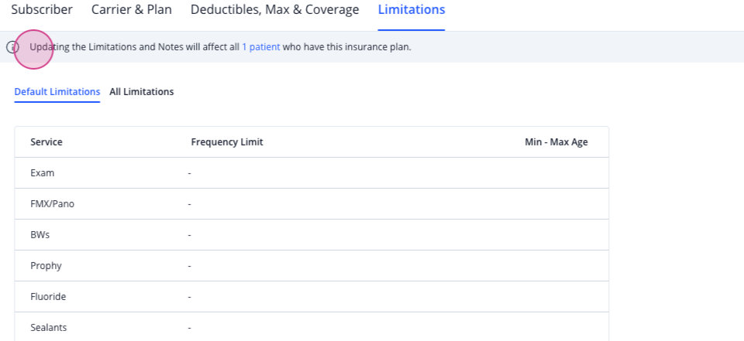Click the Min - Max Age column header

click(556, 142)
